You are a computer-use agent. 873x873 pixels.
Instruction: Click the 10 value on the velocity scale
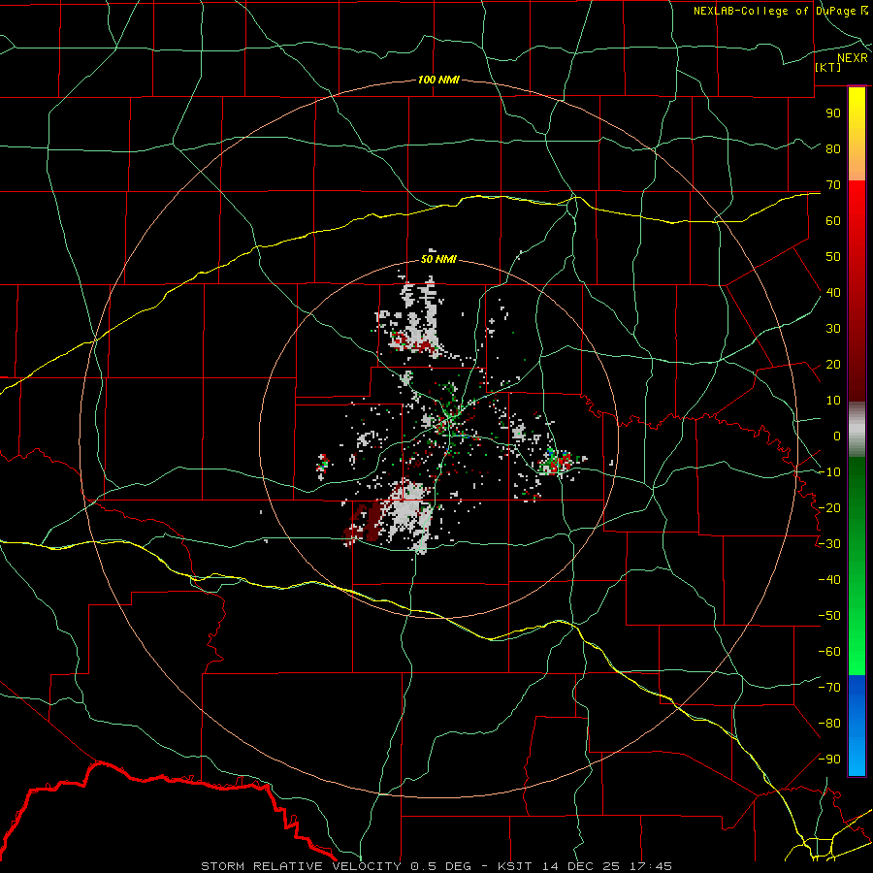[833, 401]
